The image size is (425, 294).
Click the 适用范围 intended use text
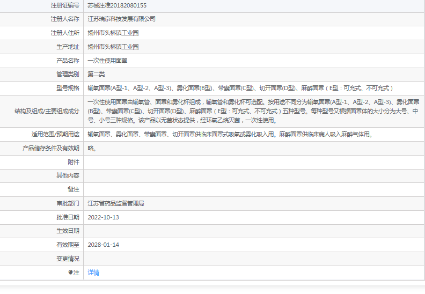point(231,135)
